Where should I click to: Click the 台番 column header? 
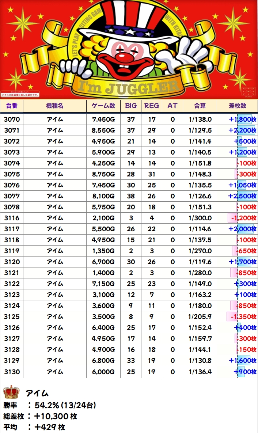coord(12,106)
